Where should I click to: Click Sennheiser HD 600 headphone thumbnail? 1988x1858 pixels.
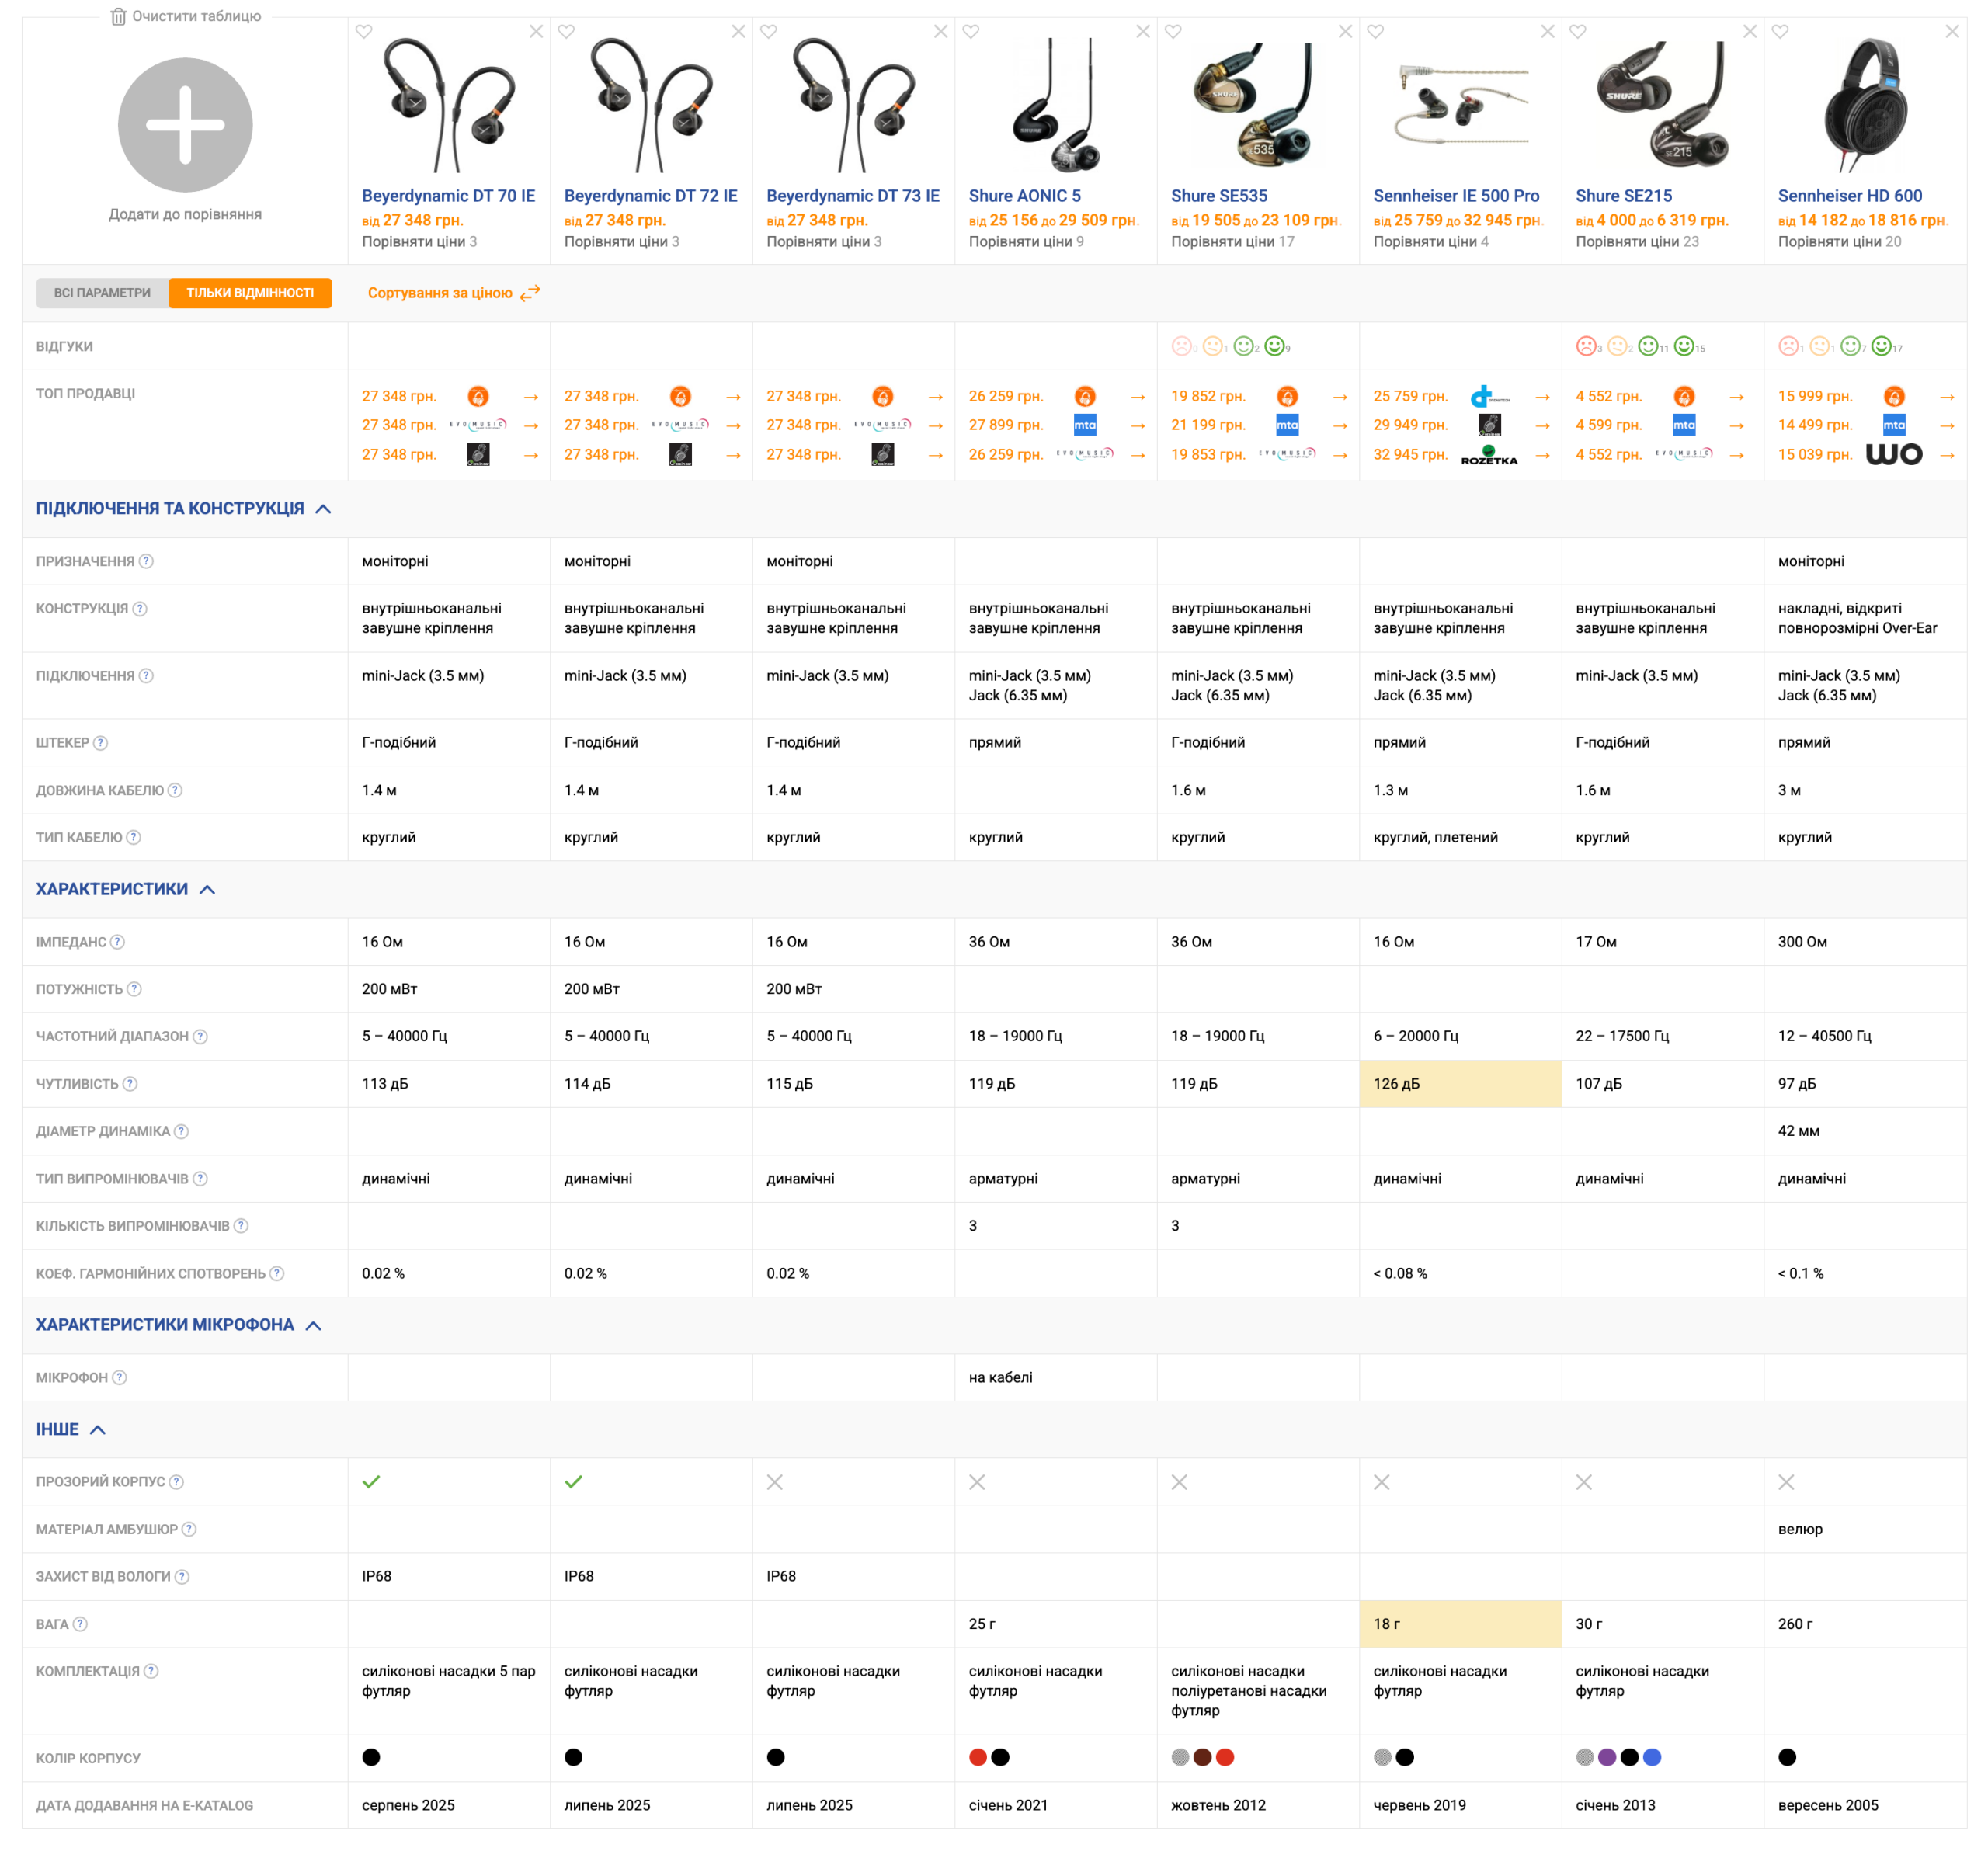[x=1865, y=105]
